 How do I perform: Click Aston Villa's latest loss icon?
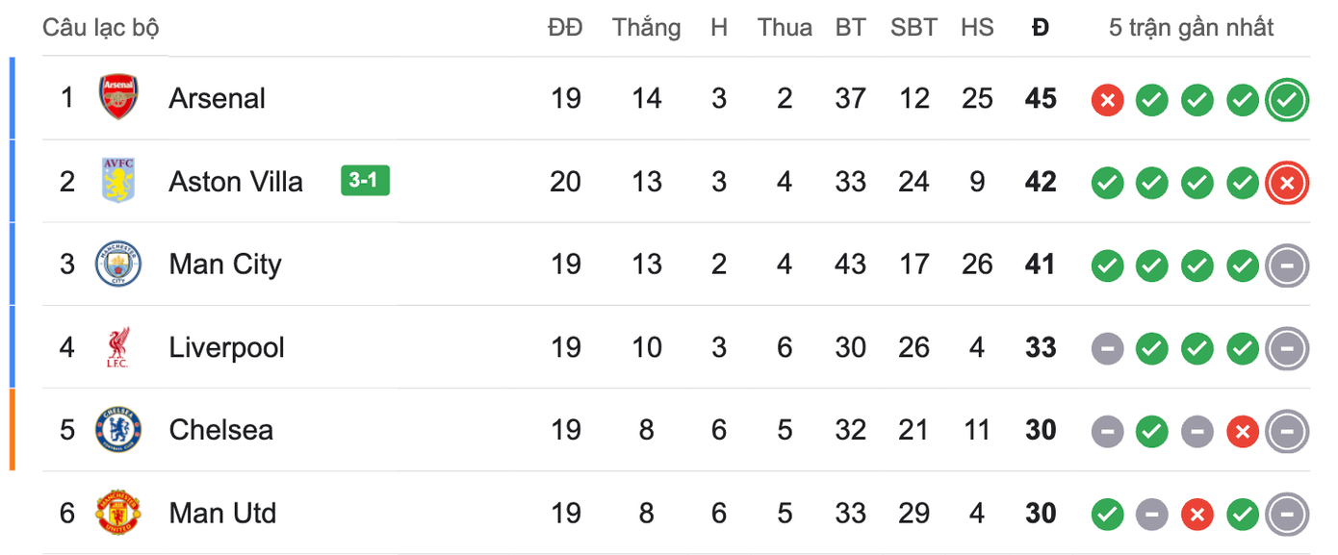(x=1287, y=182)
